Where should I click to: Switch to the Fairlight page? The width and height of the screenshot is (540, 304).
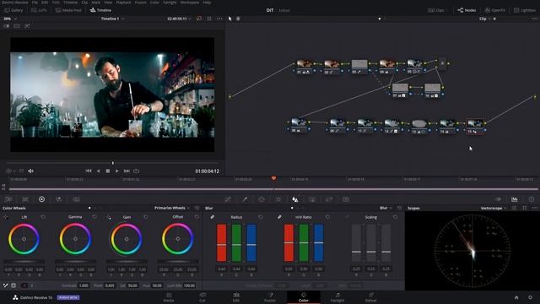[337, 297]
